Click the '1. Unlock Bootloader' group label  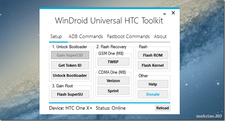point(70,47)
